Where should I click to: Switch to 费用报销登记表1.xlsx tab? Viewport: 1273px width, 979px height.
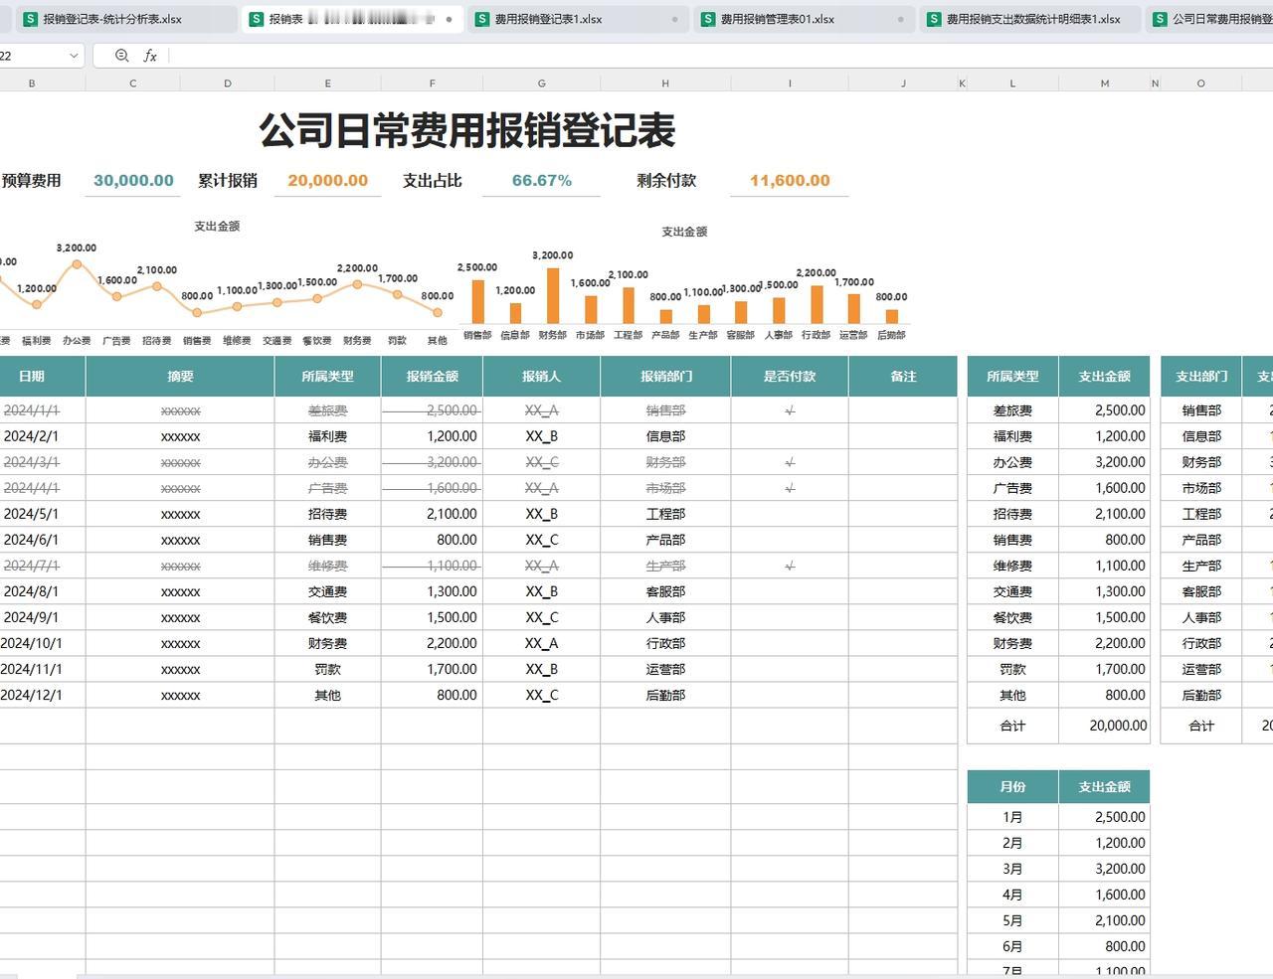click(577, 19)
